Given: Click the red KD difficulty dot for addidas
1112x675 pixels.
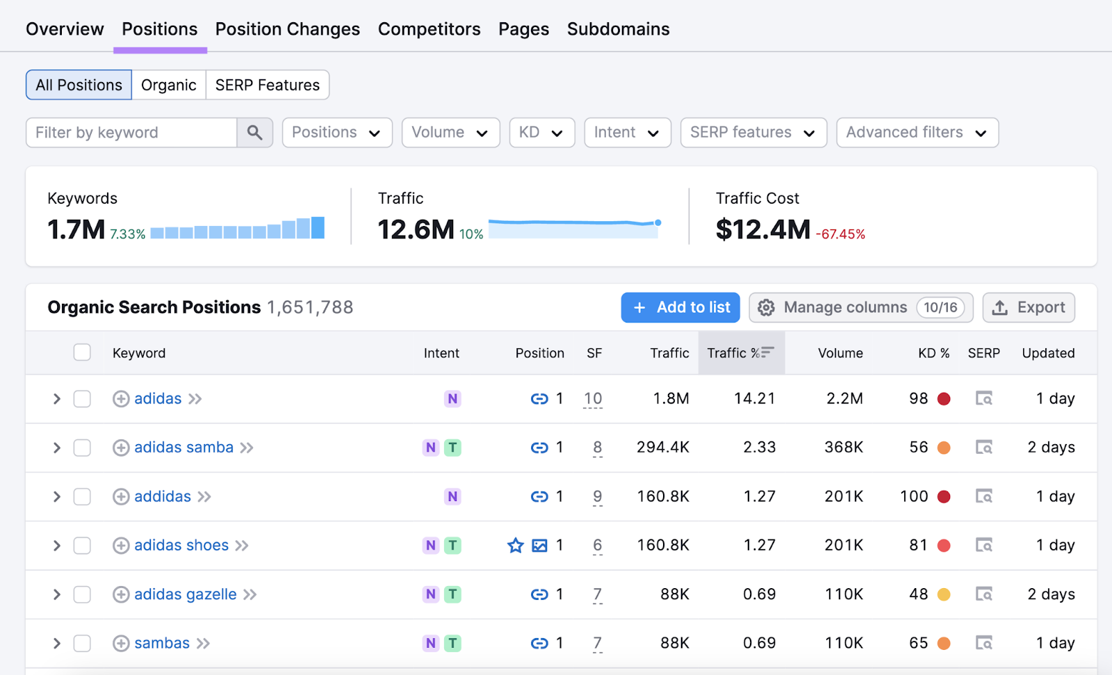Looking at the screenshot, I should 944,496.
